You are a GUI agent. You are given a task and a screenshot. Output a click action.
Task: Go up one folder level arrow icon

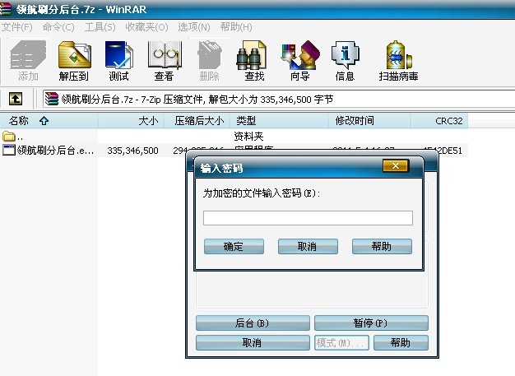click(16, 99)
